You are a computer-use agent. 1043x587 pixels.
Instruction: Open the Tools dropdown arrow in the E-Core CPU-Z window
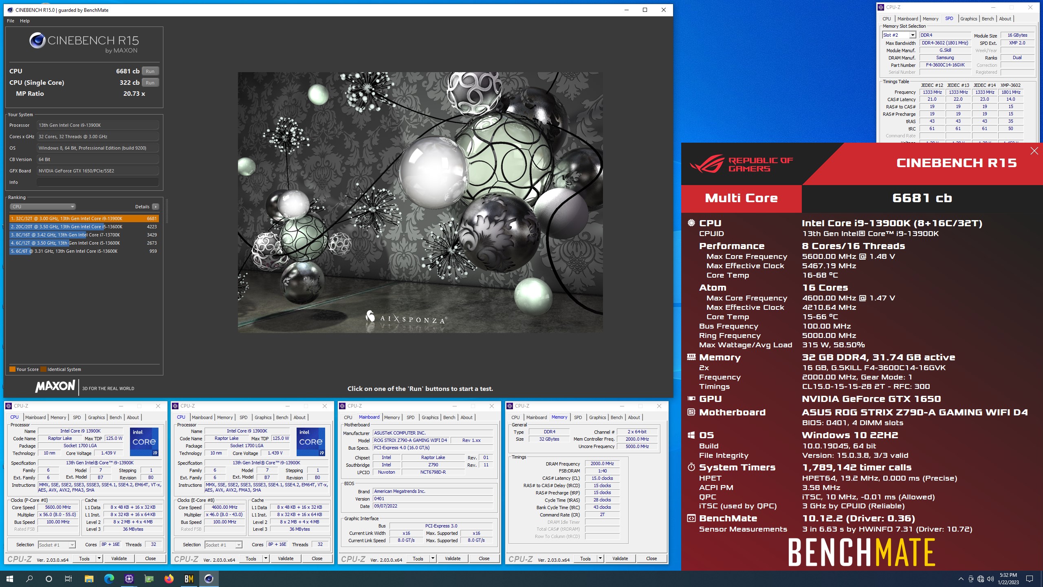pyautogui.click(x=266, y=558)
